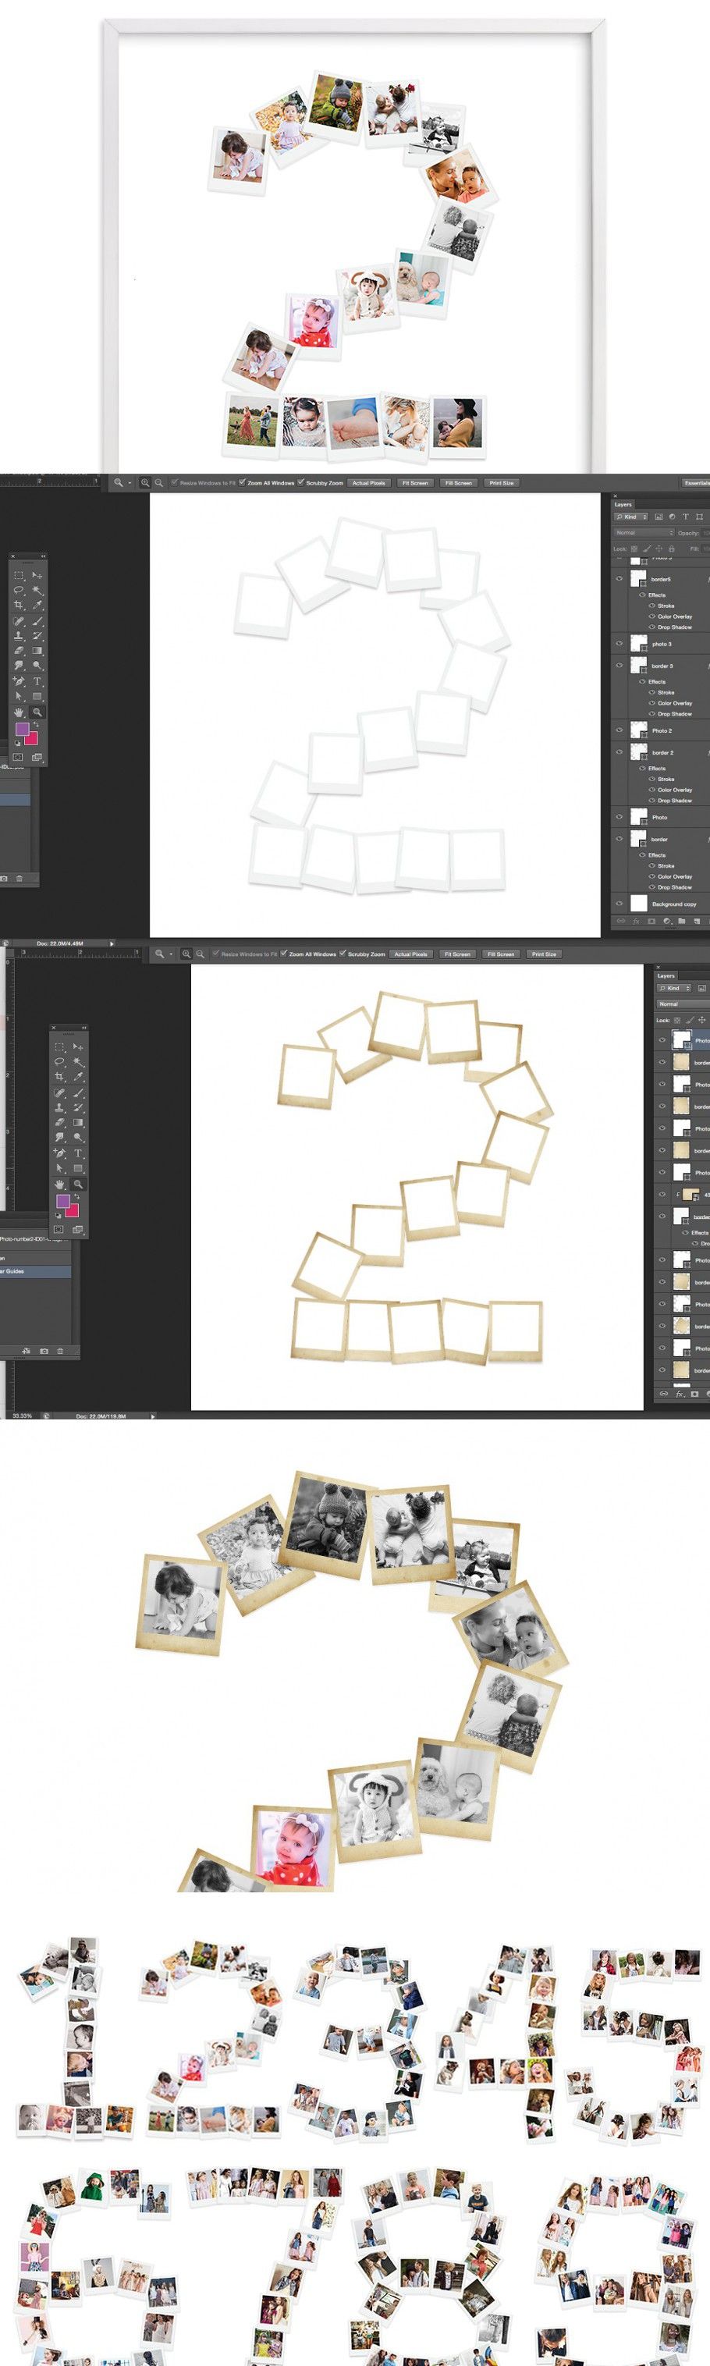Select Type tool in white-frames Photoshop window
This screenshot has width=710, height=2366.
[37, 680]
